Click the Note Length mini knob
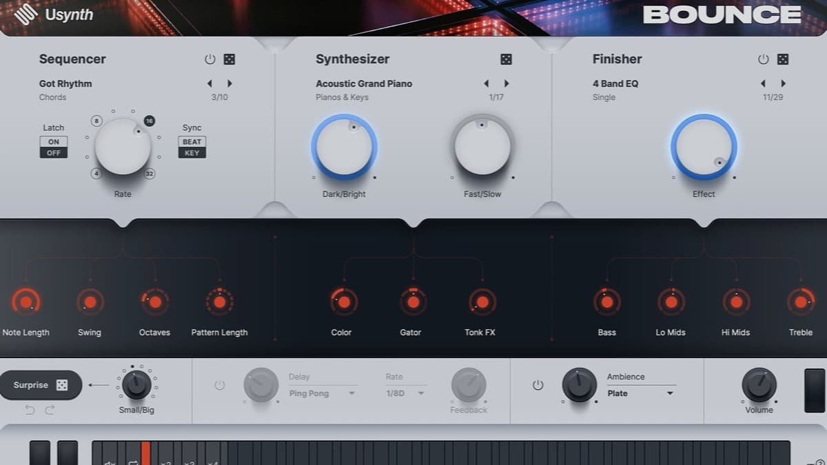Screen dimensions: 827x465 pyautogui.click(x=26, y=302)
